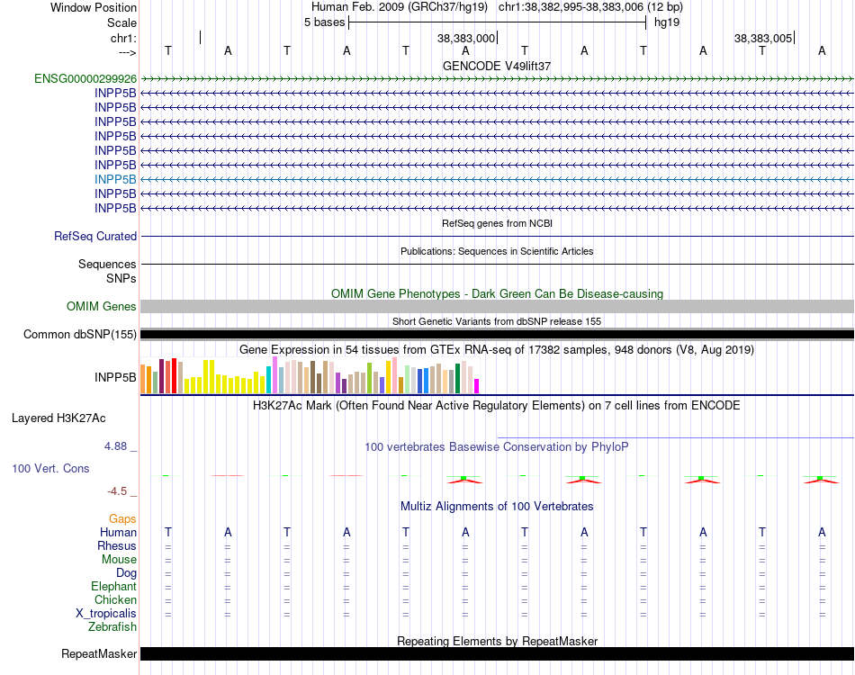Image resolution: width=855 pixels, height=675 pixels.
Task: Click the Rhesus alignment row label
Action: coord(117,545)
